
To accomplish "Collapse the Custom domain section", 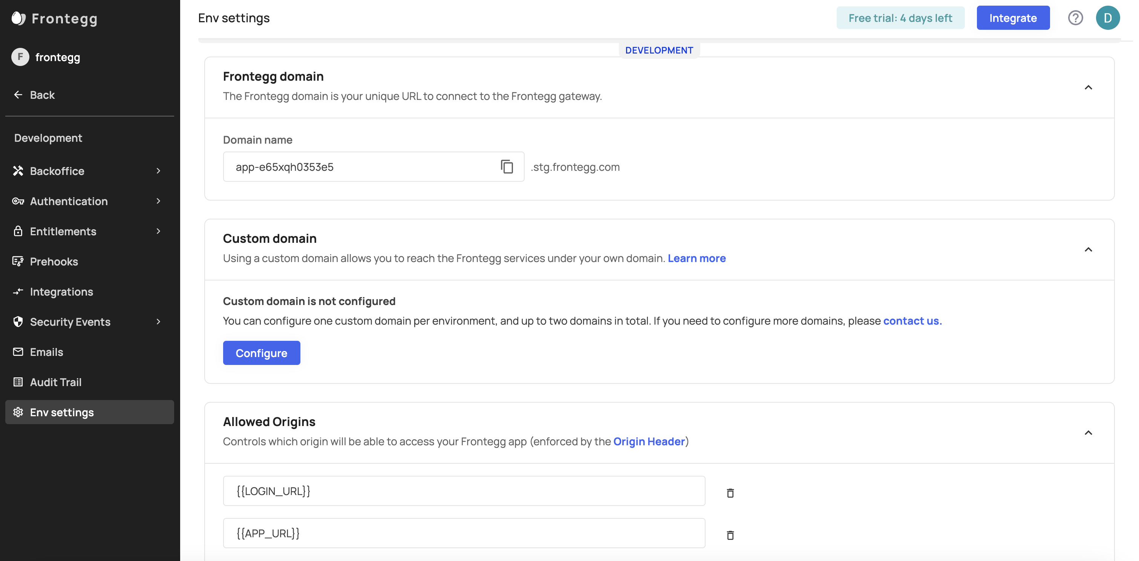I will (1088, 250).
